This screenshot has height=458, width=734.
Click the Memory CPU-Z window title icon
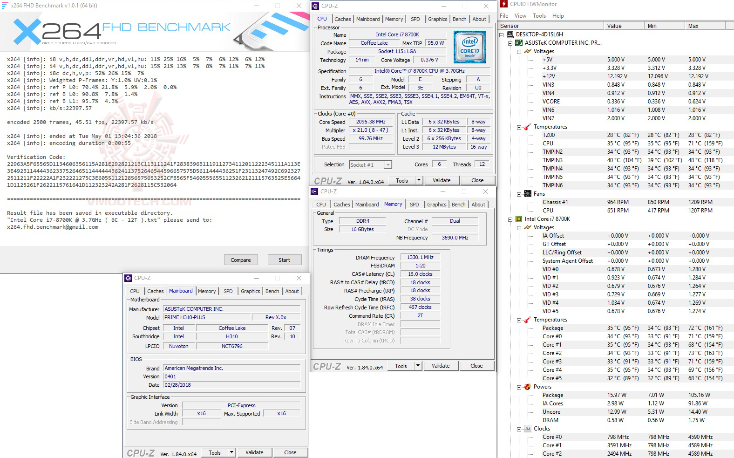click(x=314, y=191)
